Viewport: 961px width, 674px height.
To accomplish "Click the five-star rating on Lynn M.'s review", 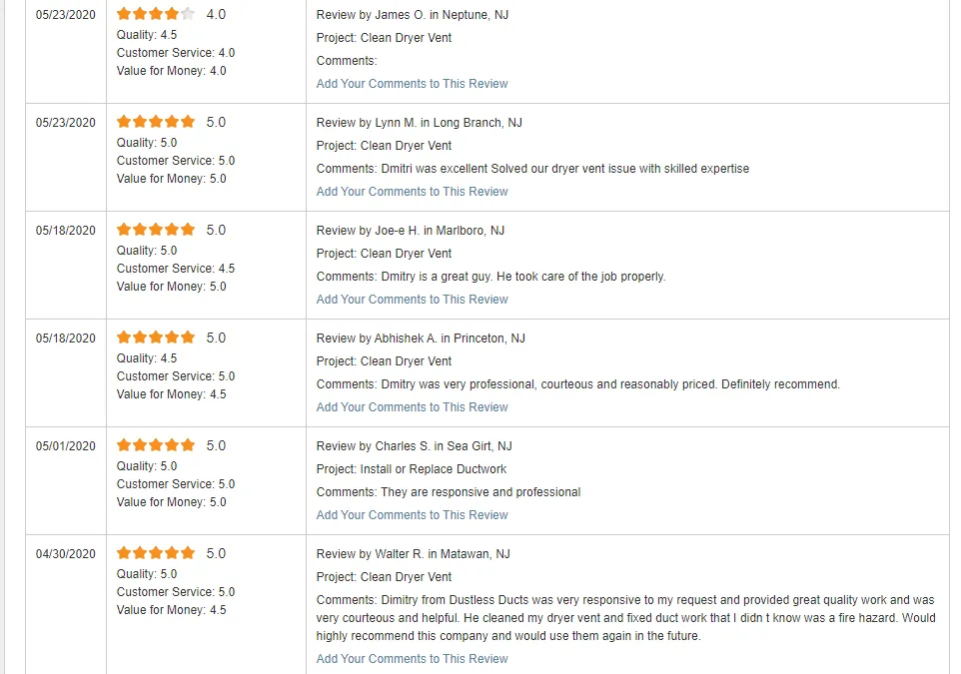I will 156,122.
